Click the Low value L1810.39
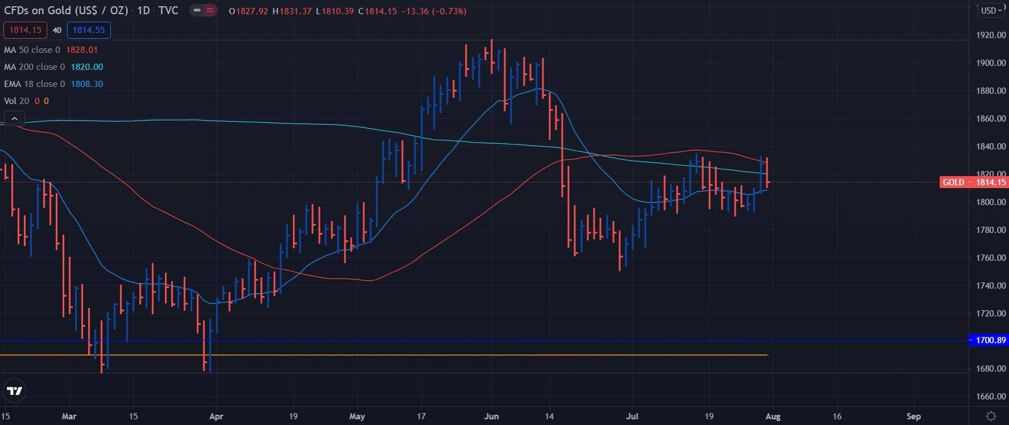 click(x=335, y=11)
